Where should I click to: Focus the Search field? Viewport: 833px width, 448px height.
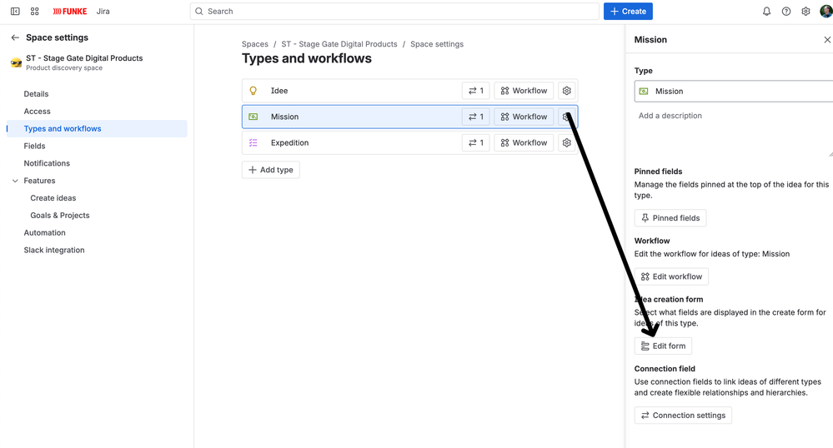(394, 11)
